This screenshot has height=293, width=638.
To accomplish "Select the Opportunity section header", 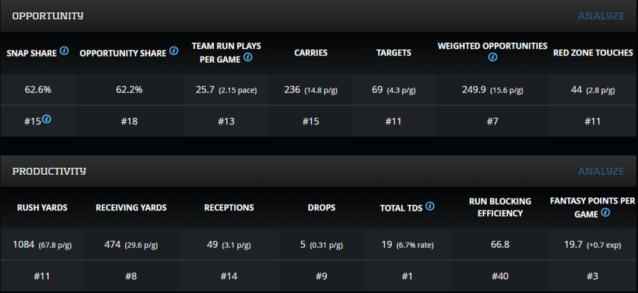I will tap(48, 16).
